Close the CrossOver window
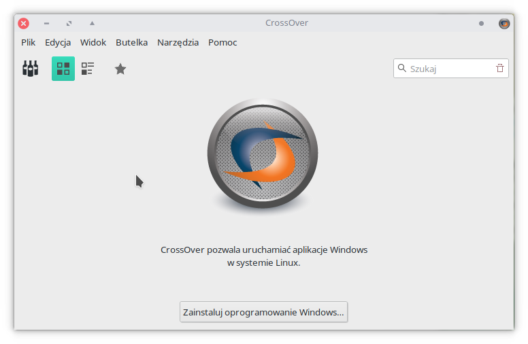 pos(24,23)
